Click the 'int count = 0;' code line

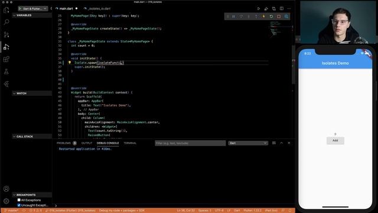[83, 46]
